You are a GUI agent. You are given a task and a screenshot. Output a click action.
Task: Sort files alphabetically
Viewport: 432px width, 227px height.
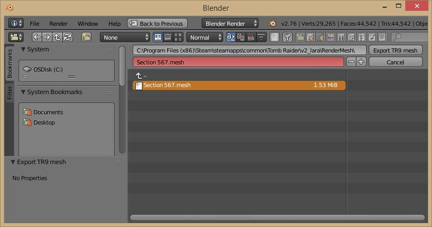[x=230, y=37]
